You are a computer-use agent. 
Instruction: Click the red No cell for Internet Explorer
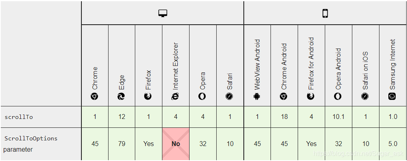(176, 144)
